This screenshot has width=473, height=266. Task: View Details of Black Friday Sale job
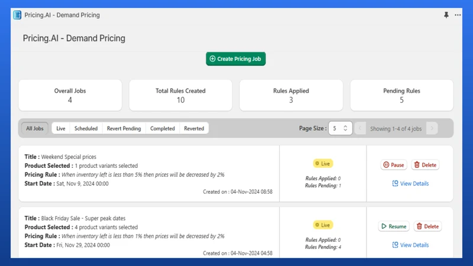410,245
